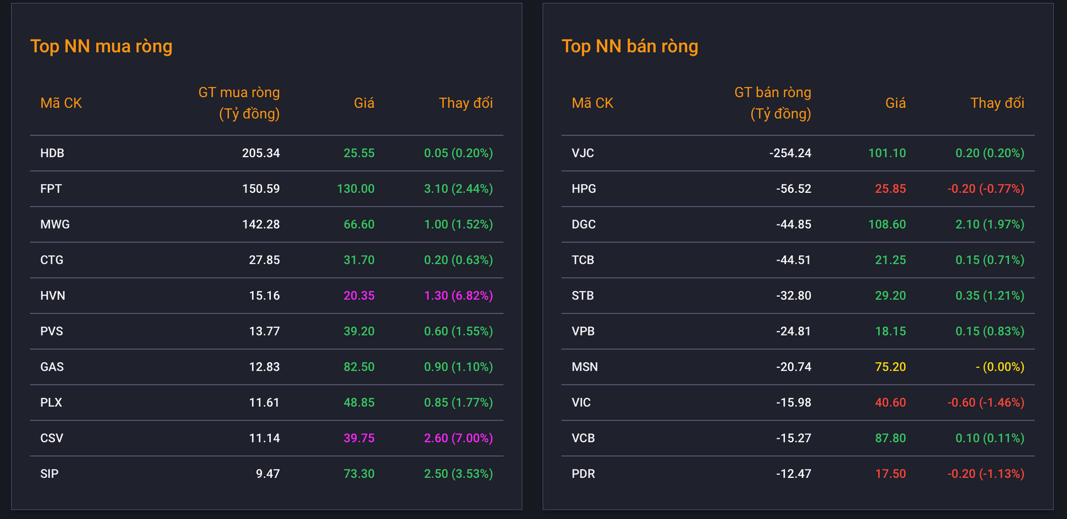Screen dimensions: 1067x519
Task: Click PVS net buy value "13.77"
Action: click(265, 331)
